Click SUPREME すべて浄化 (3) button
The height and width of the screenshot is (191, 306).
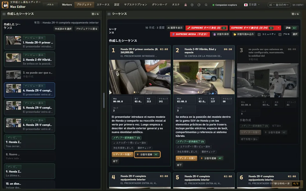[207, 28]
